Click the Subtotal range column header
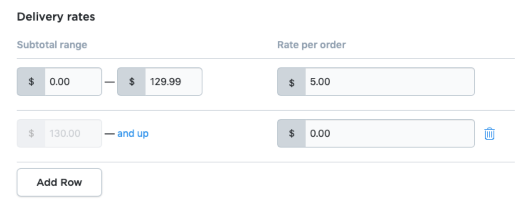The image size is (528, 205). 52,45
